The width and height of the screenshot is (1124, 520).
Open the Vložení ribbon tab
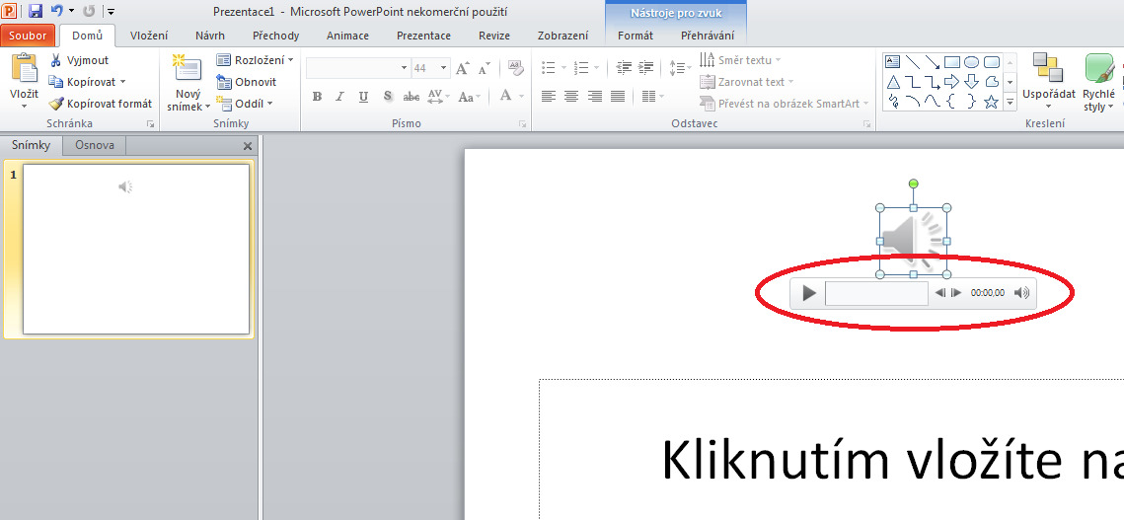tap(149, 36)
